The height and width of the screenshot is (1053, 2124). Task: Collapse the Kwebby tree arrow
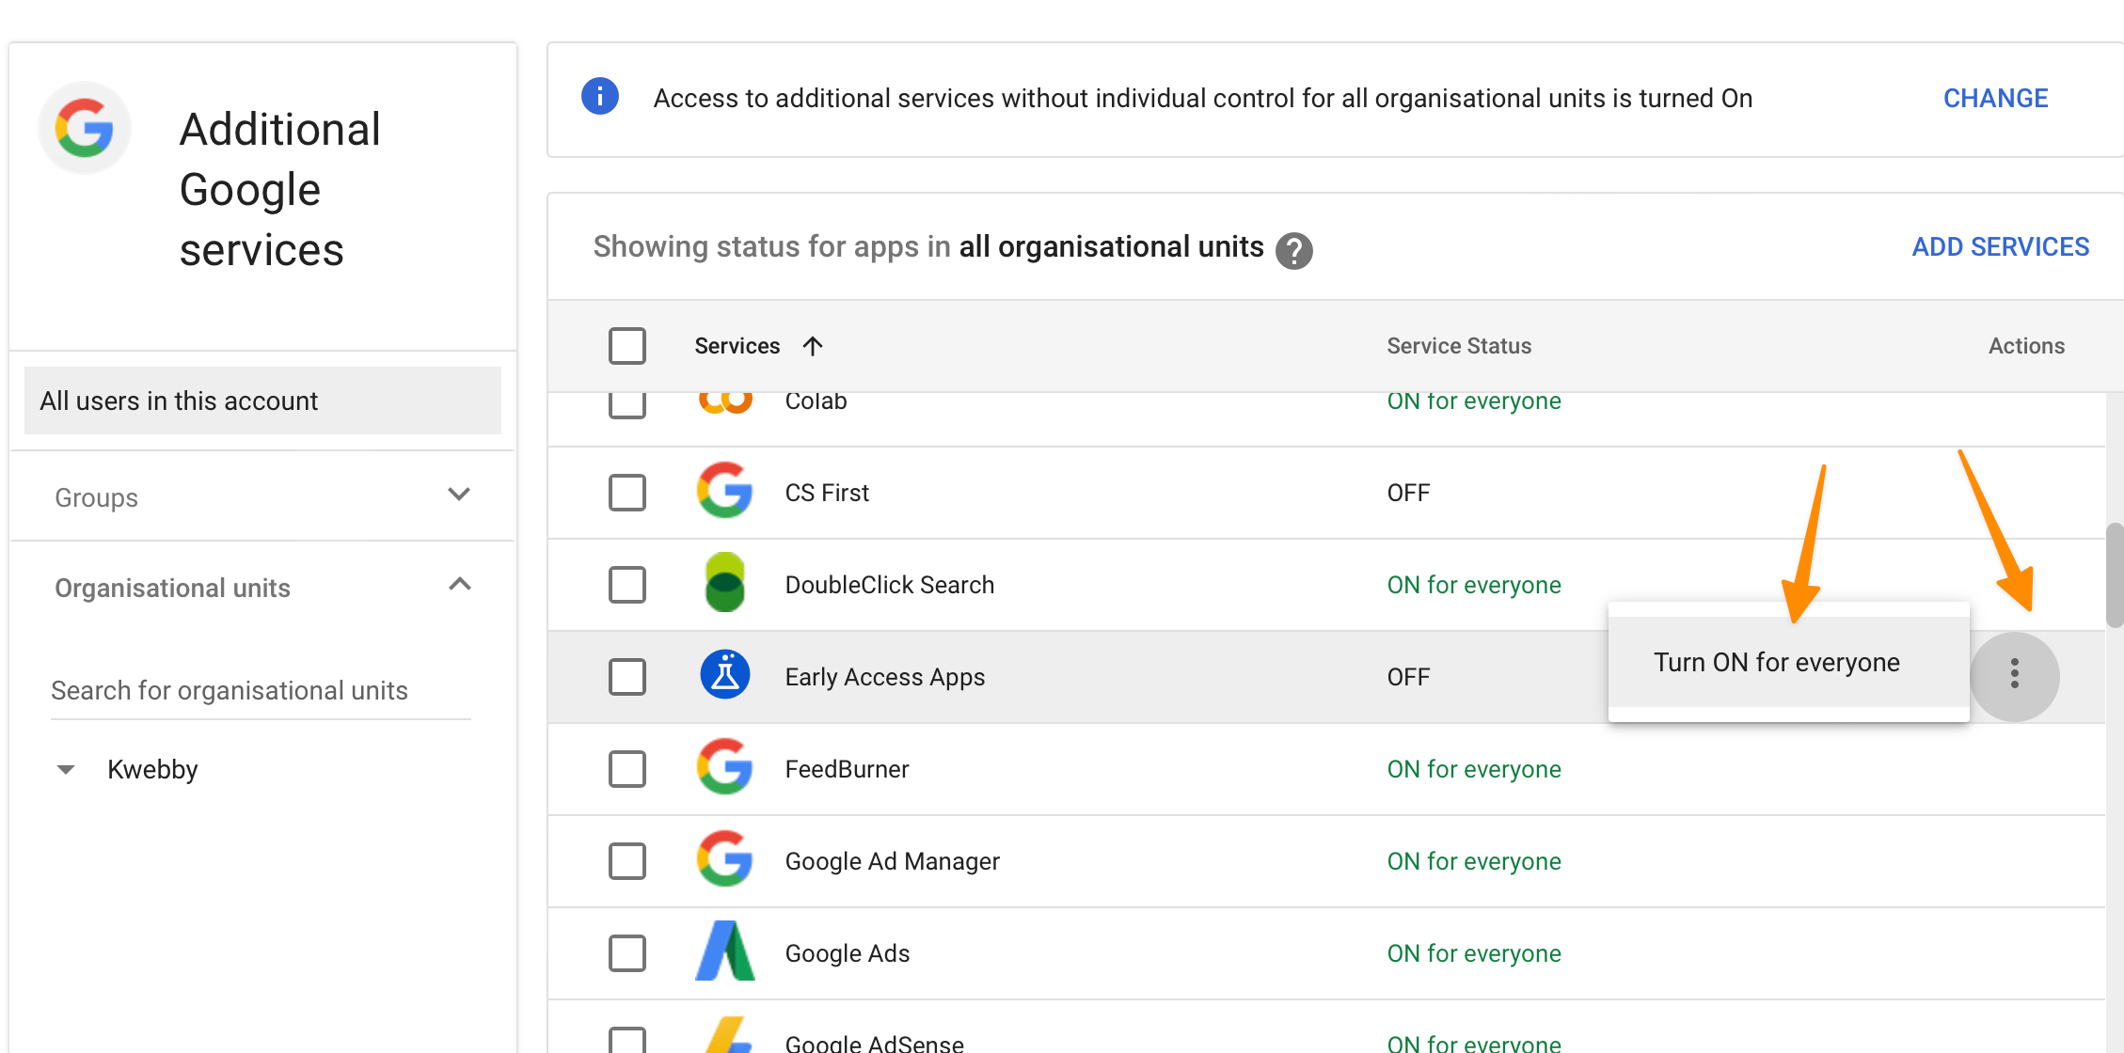pos(66,770)
